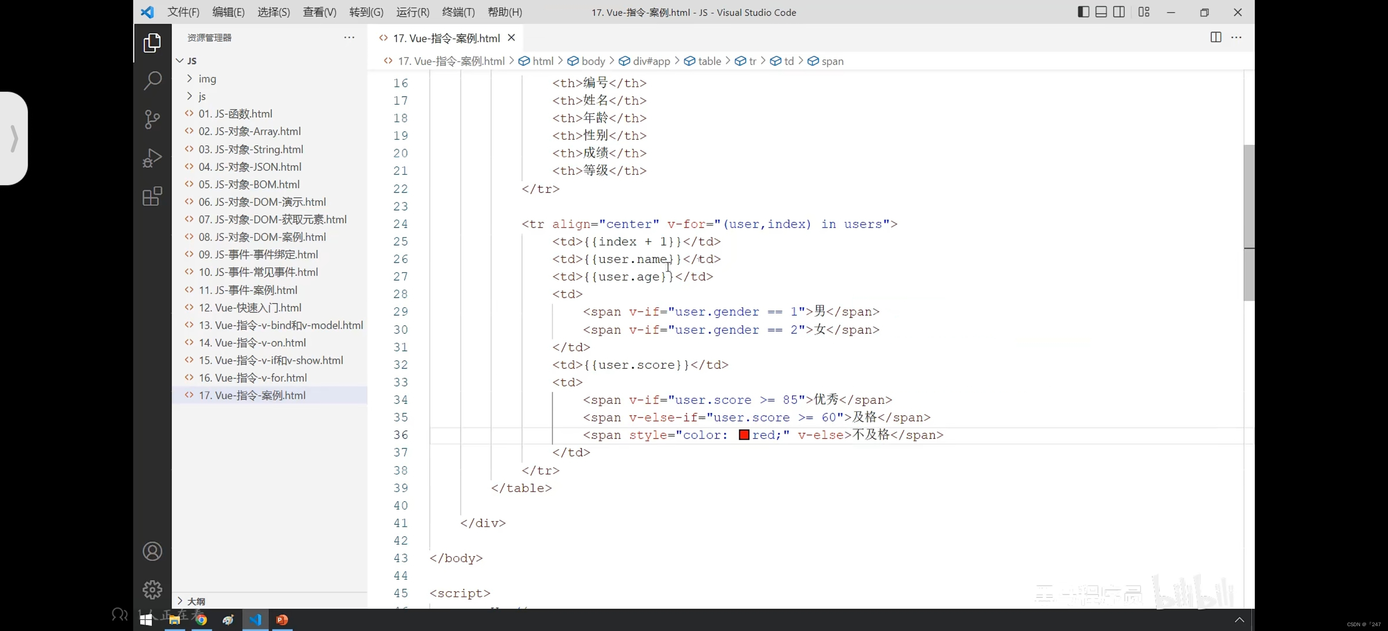Open the 帮助(H) menu

tap(505, 12)
